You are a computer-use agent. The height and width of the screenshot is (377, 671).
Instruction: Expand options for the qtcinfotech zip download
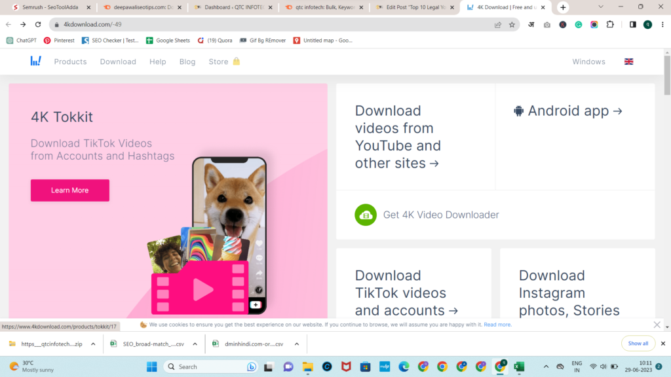[x=93, y=344]
